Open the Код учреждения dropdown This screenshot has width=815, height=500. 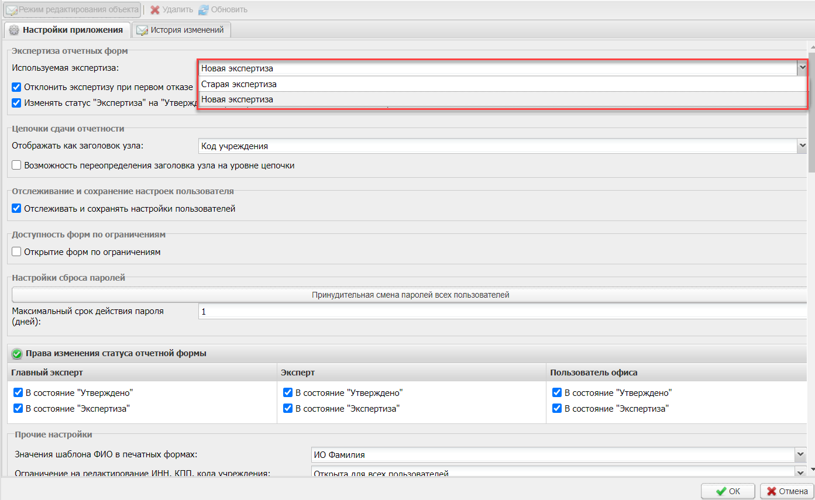click(802, 146)
